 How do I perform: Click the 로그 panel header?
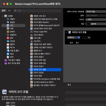(69, 85)
